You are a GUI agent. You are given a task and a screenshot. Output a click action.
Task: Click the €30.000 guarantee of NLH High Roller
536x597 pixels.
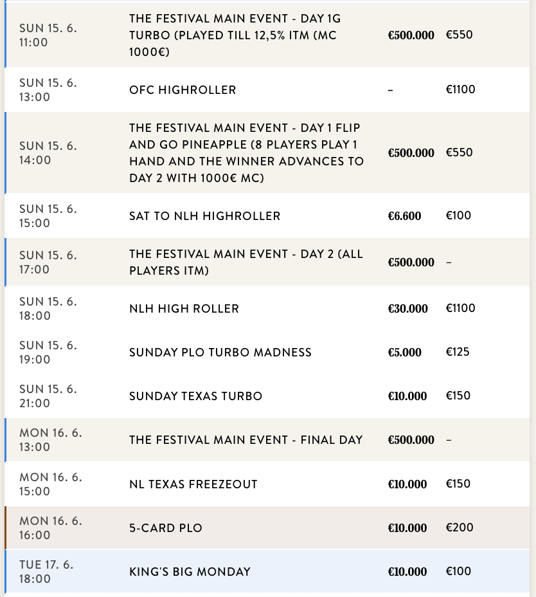tap(407, 309)
